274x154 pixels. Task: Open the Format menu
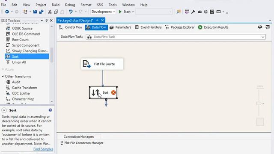pos(86,5)
